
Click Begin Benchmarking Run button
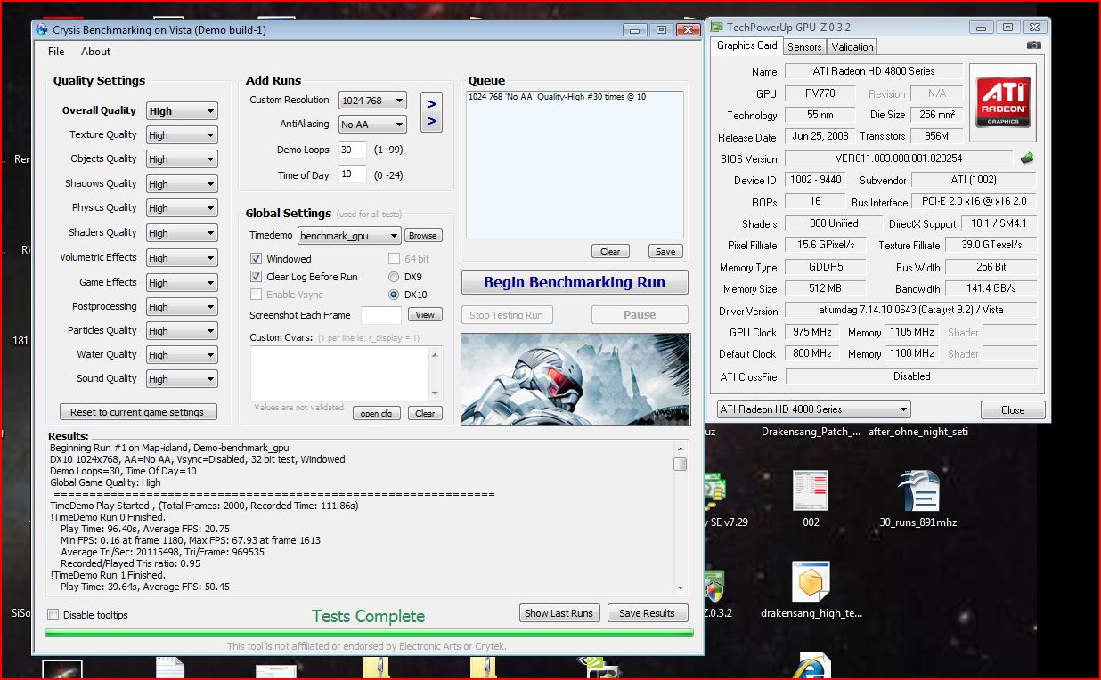[575, 282]
